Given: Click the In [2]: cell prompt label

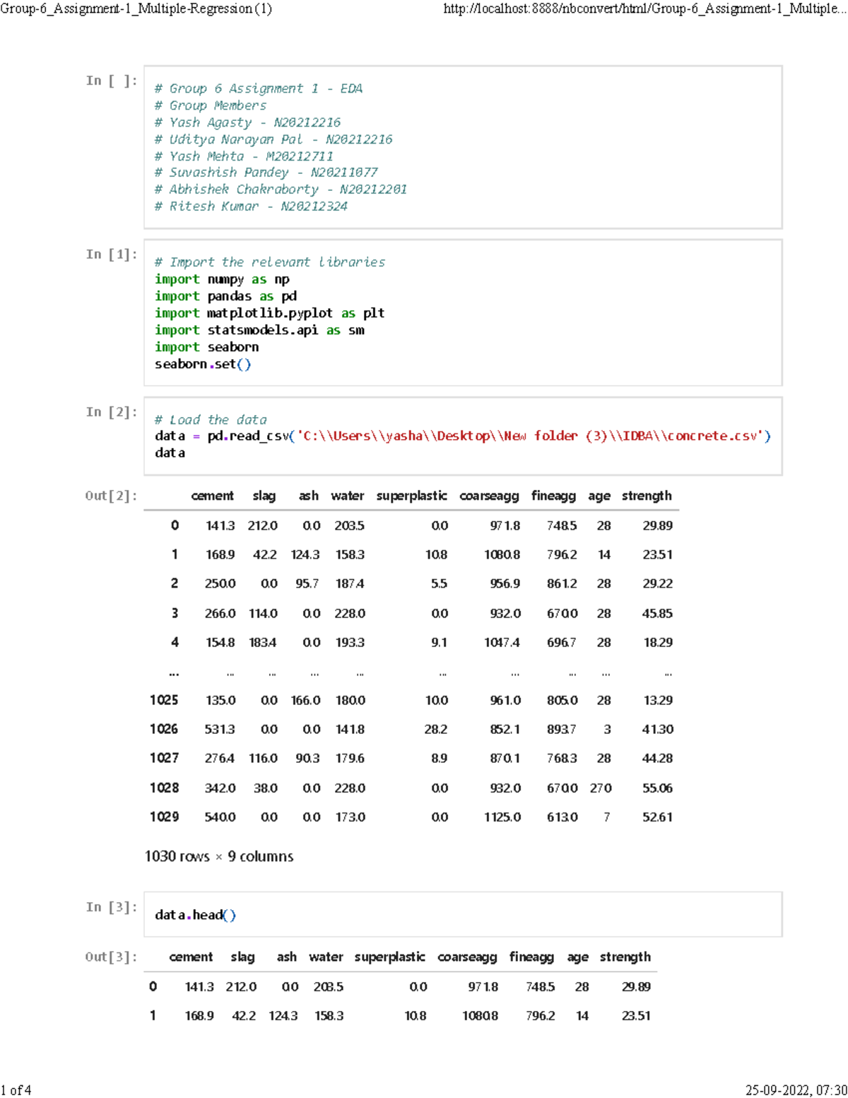Looking at the screenshot, I should (x=112, y=411).
